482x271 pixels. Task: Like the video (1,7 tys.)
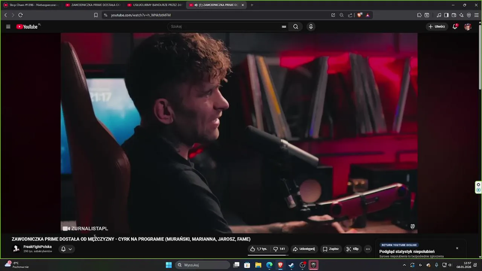(259, 249)
